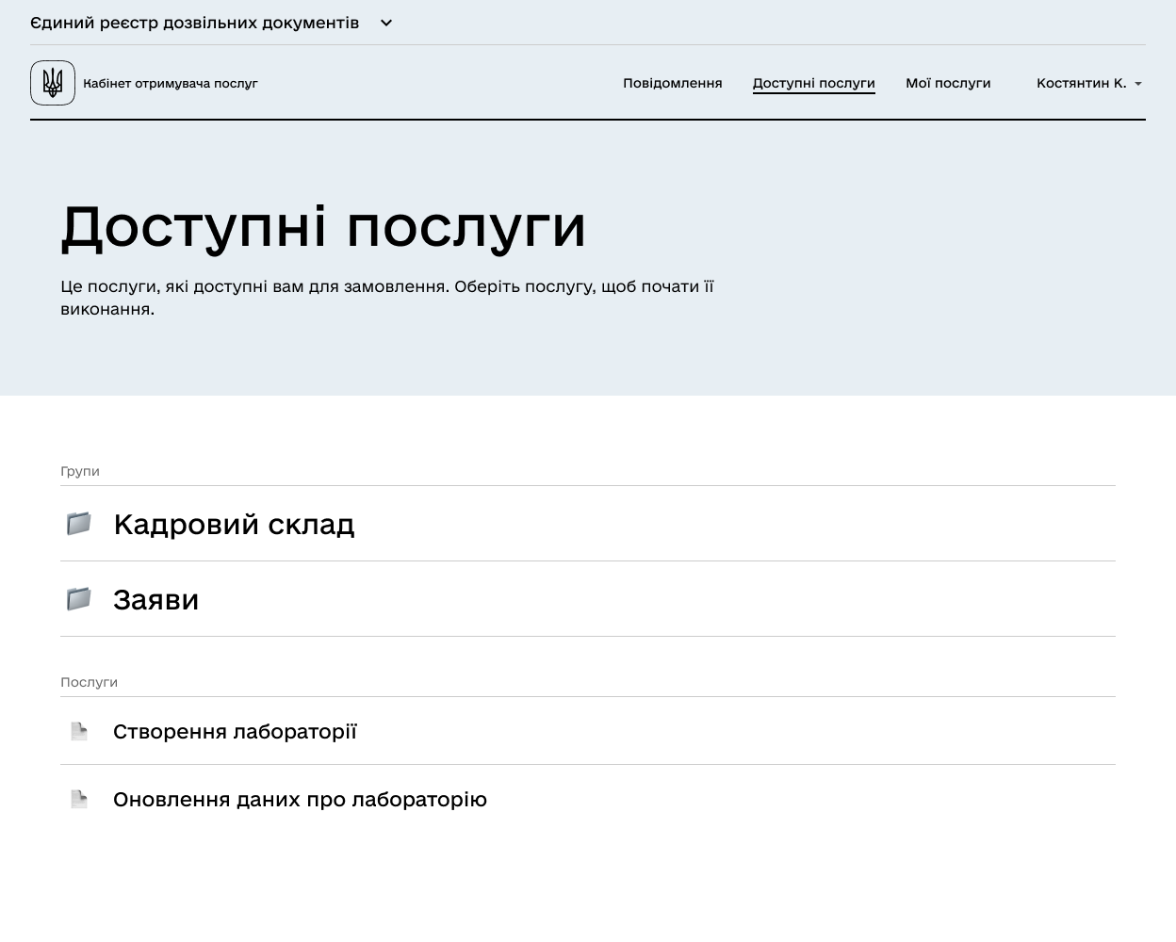Click the caret arrow next to Костянтин К.
Screen dimensions: 1176x942
[x=1138, y=84]
